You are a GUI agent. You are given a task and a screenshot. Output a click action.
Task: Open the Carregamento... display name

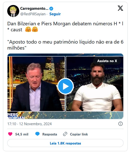pos(34,9)
